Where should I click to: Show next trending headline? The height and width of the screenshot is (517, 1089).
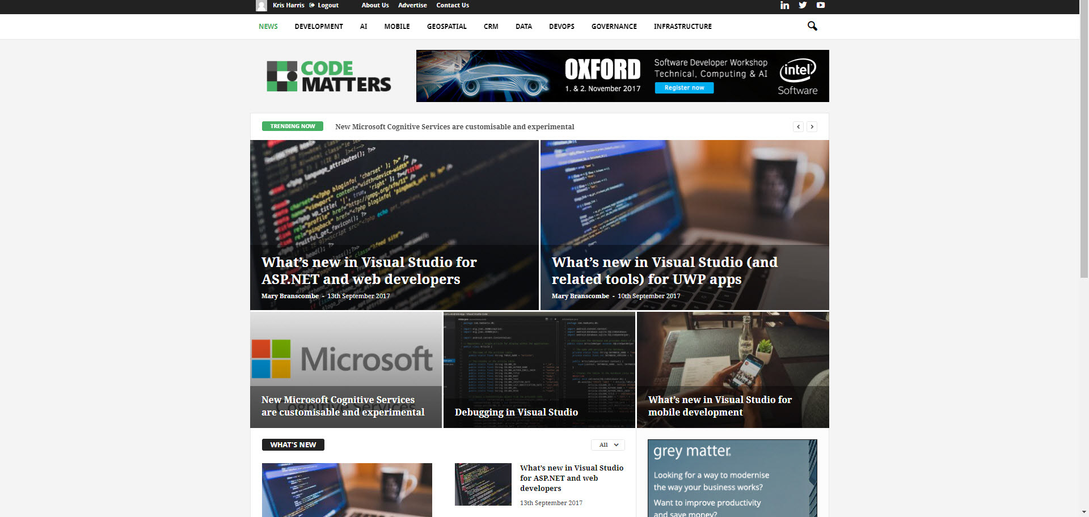[x=812, y=127]
